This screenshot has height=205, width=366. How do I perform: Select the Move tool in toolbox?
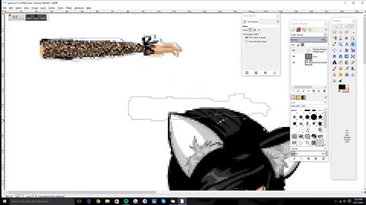pos(353,44)
